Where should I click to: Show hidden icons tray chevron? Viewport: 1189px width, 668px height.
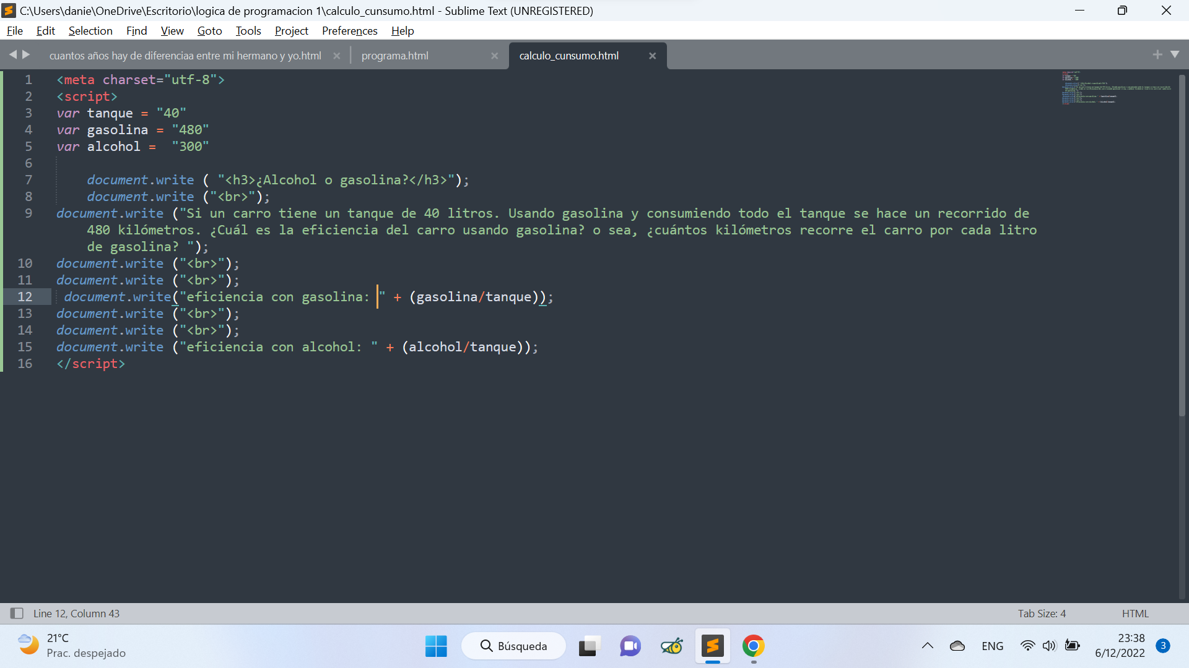point(927,646)
